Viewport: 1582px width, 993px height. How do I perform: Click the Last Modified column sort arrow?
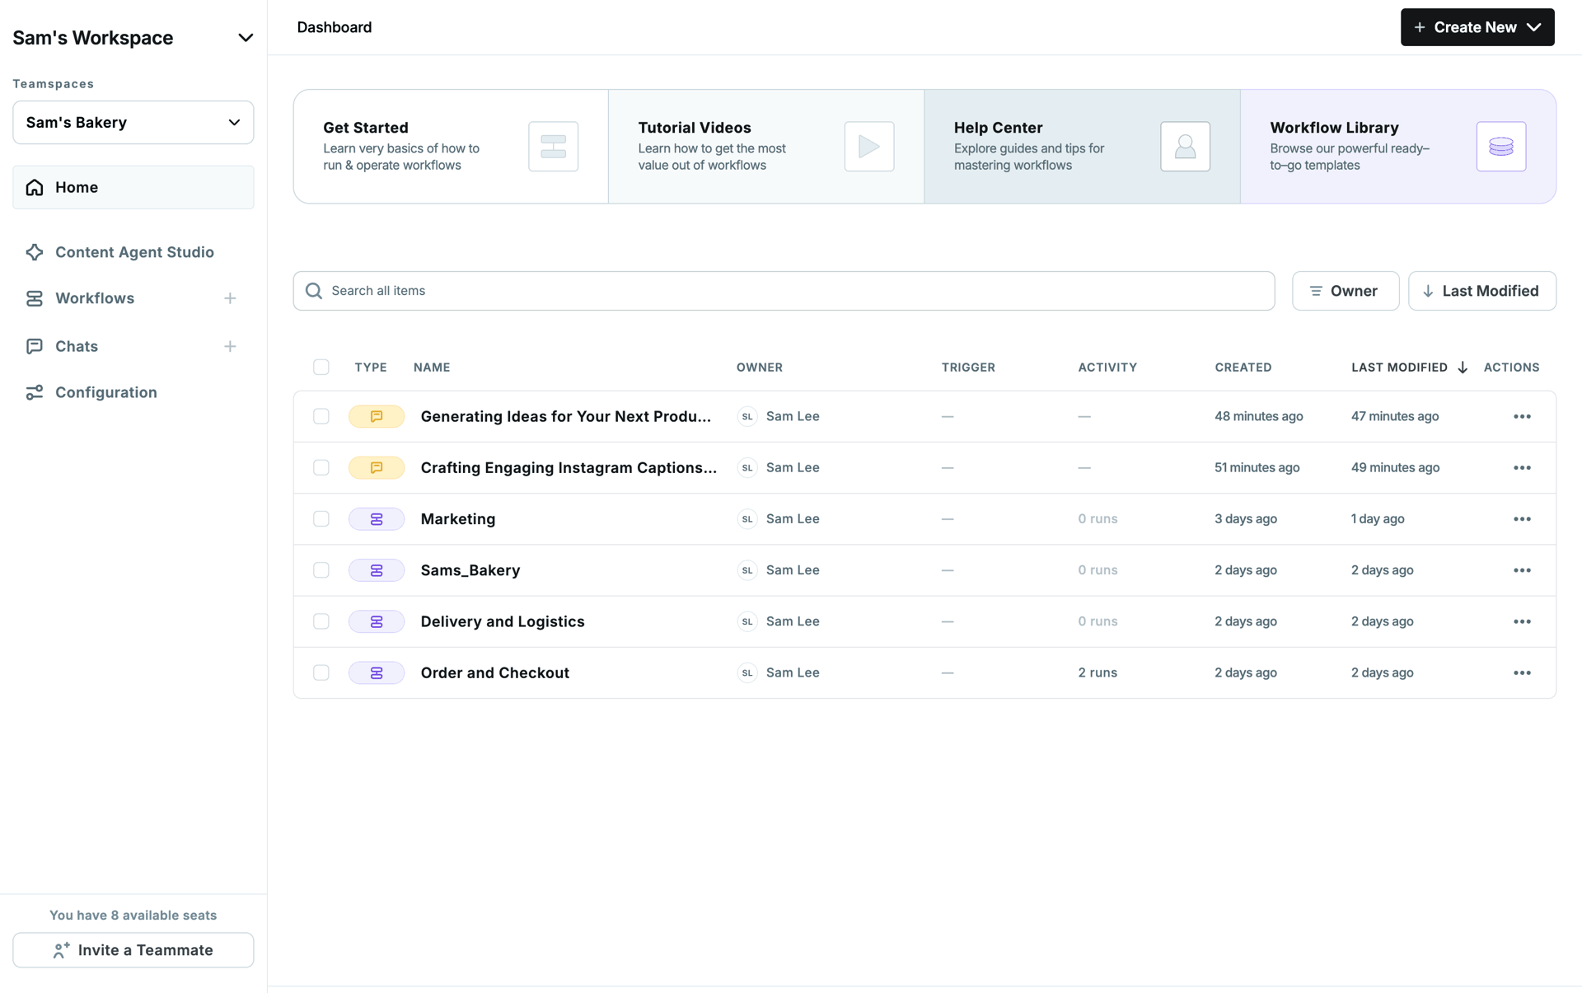pyautogui.click(x=1462, y=368)
